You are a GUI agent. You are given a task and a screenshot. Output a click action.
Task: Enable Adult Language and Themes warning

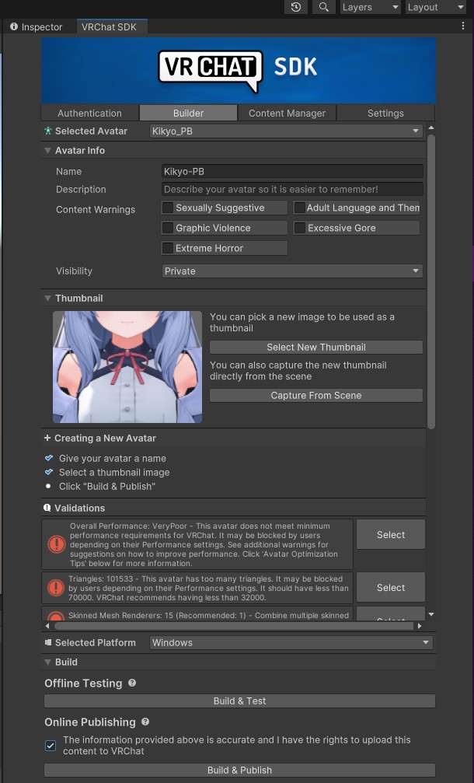299,208
